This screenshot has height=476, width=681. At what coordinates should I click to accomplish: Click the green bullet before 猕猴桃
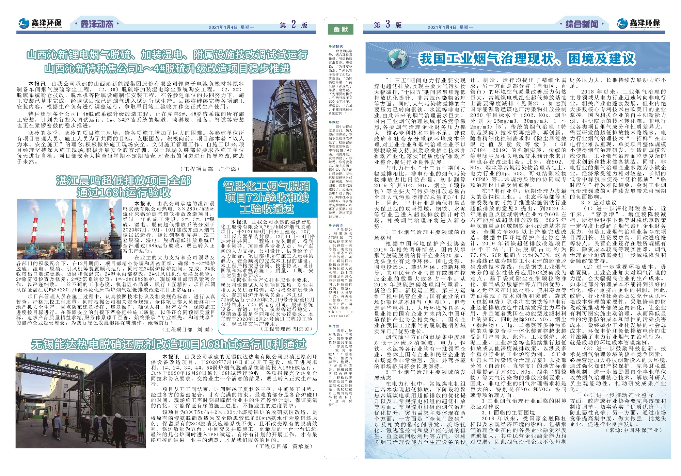click(330, 46)
